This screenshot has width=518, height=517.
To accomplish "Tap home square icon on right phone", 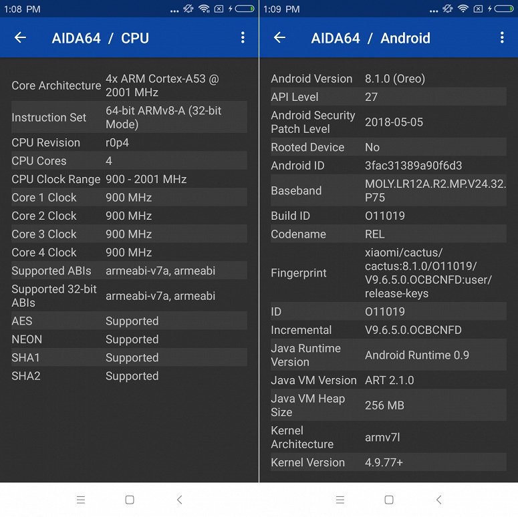I will click(x=389, y=500).
